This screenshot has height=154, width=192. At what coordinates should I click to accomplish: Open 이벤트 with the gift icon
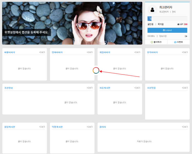click(x=178, y=42)
